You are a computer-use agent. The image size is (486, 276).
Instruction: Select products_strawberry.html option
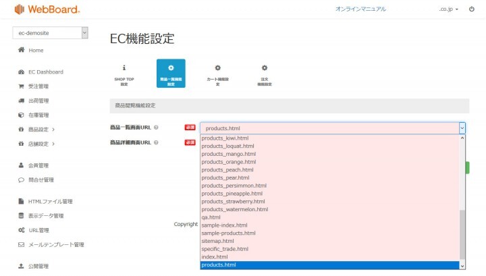click(x=329, y=201)
